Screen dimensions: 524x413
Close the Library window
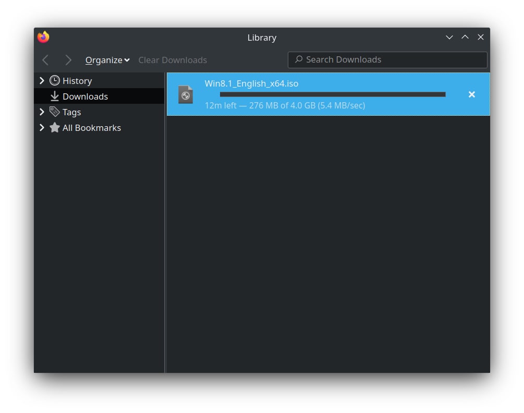point(481,37)
